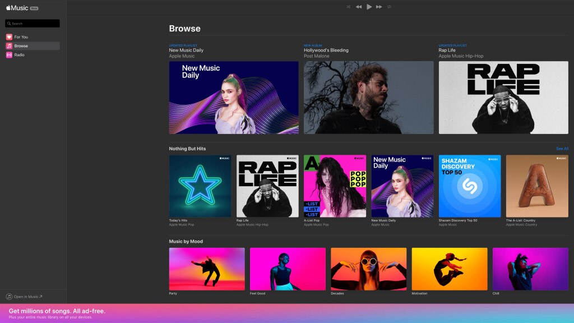Click the Today's Hits title text
This screenshot has height=323, width=574.
[x=178, y=220]
